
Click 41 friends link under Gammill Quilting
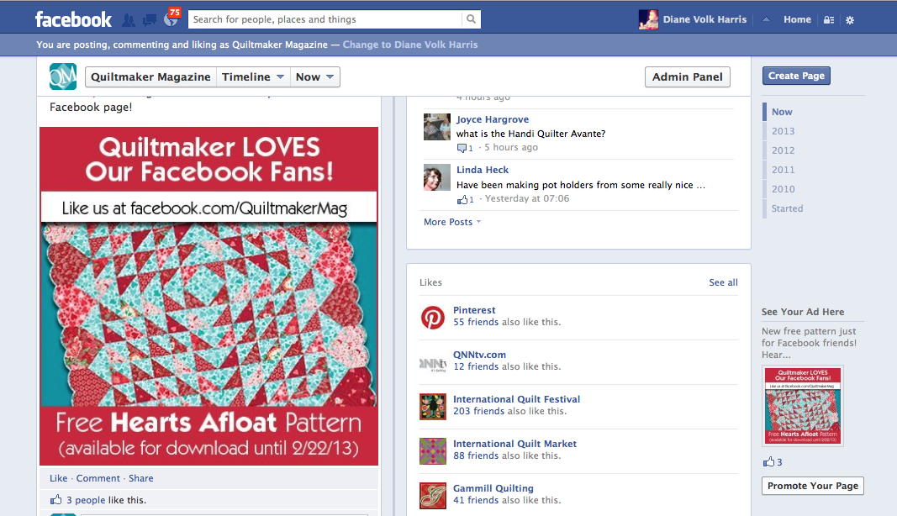476,501
